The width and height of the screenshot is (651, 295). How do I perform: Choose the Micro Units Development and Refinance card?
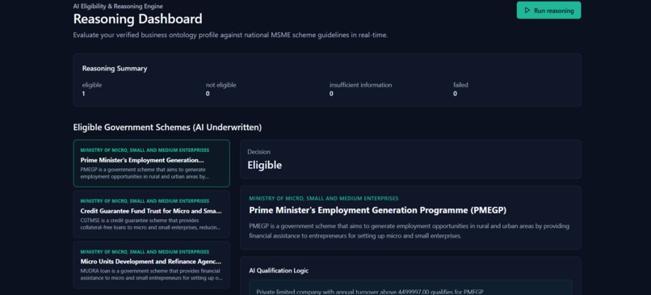tap(152, 265)
